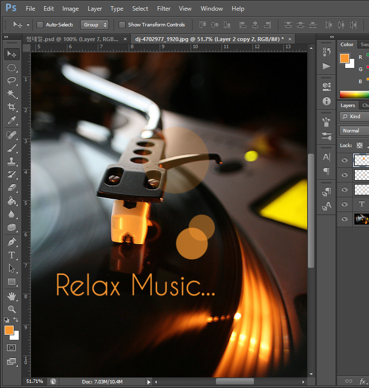Close the dj-4702977_1920.jpg document tab

(290, 39)
